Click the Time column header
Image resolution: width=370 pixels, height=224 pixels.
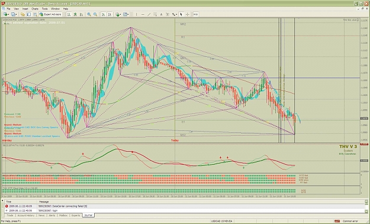coord(21,202)
